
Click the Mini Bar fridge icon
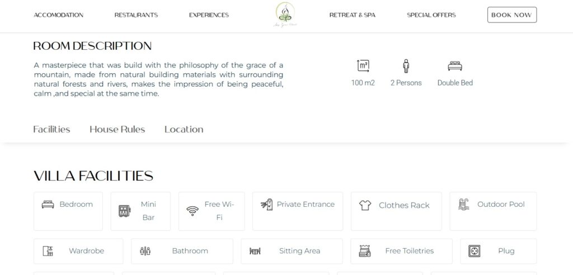pos(124,211)
